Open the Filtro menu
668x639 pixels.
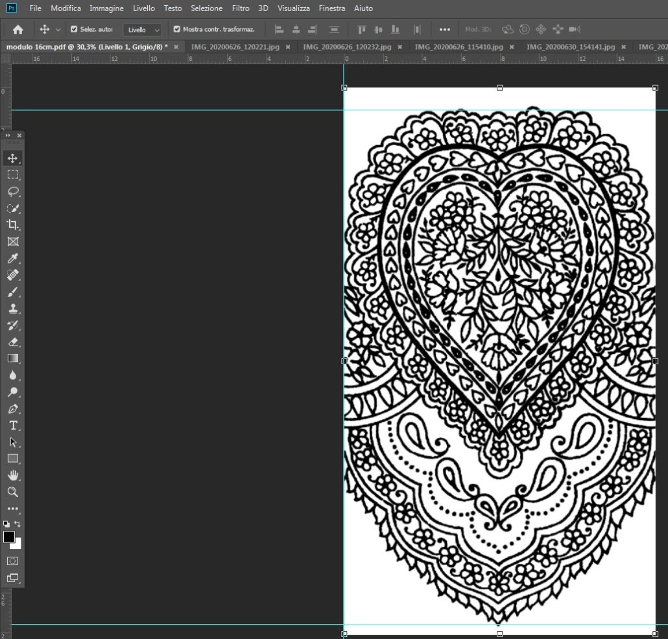coord(241,8)
